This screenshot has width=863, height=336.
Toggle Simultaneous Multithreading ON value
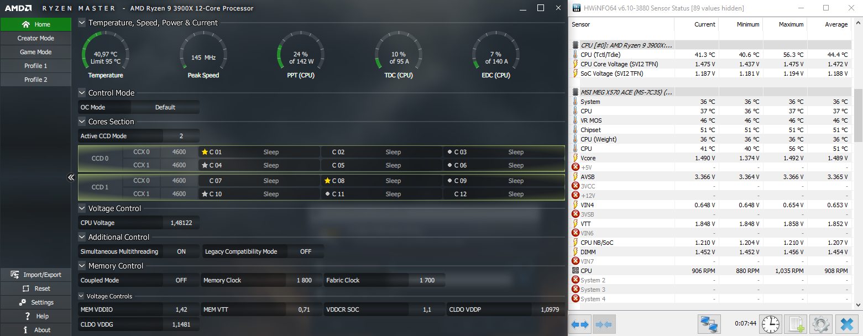pyautogui.click(x=181, y=251)
